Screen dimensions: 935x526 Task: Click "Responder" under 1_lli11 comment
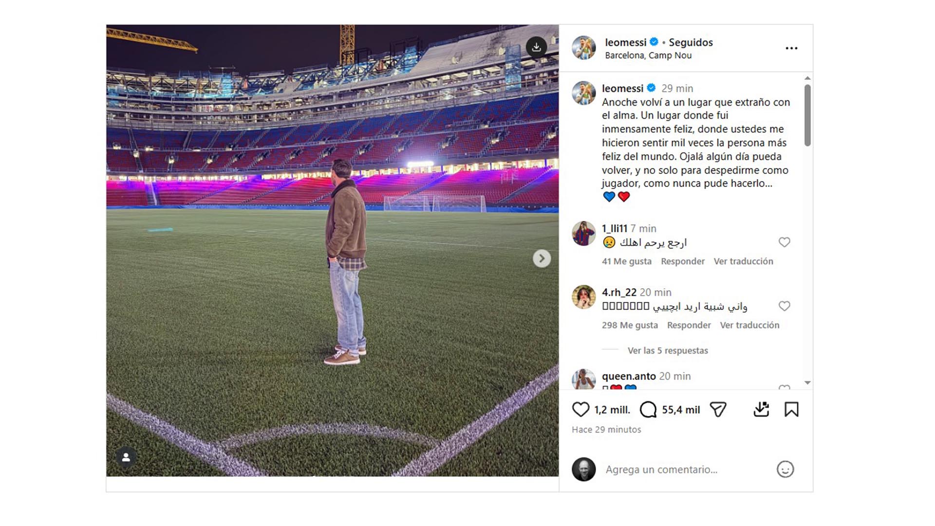tap(682, 262)
